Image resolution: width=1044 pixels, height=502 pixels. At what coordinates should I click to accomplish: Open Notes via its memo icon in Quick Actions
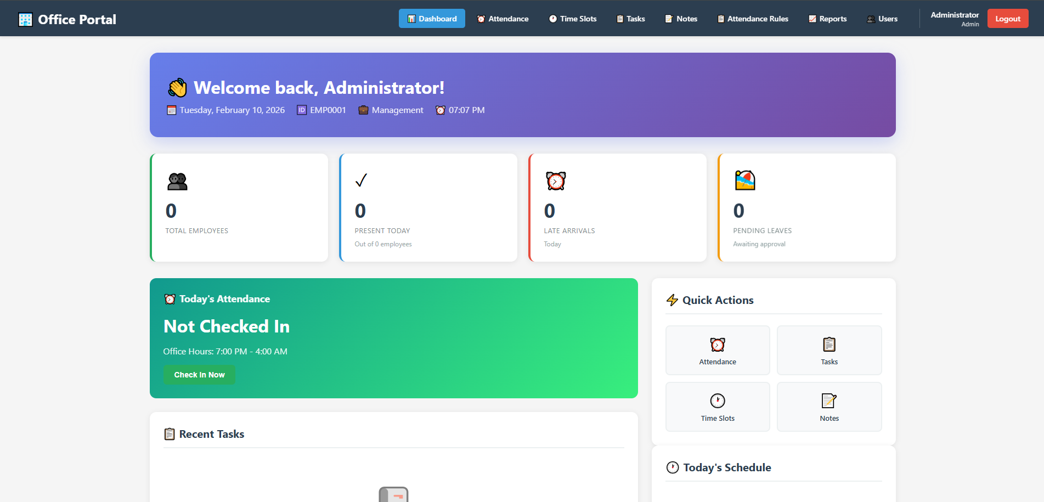829,402
